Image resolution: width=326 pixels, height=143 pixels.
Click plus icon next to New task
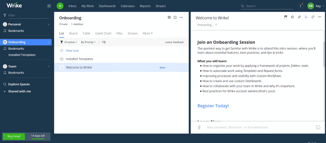(x=61, y=51)
